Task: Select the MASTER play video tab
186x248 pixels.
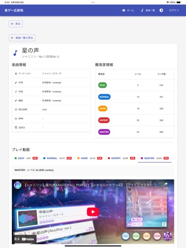Action: [154, 158]
